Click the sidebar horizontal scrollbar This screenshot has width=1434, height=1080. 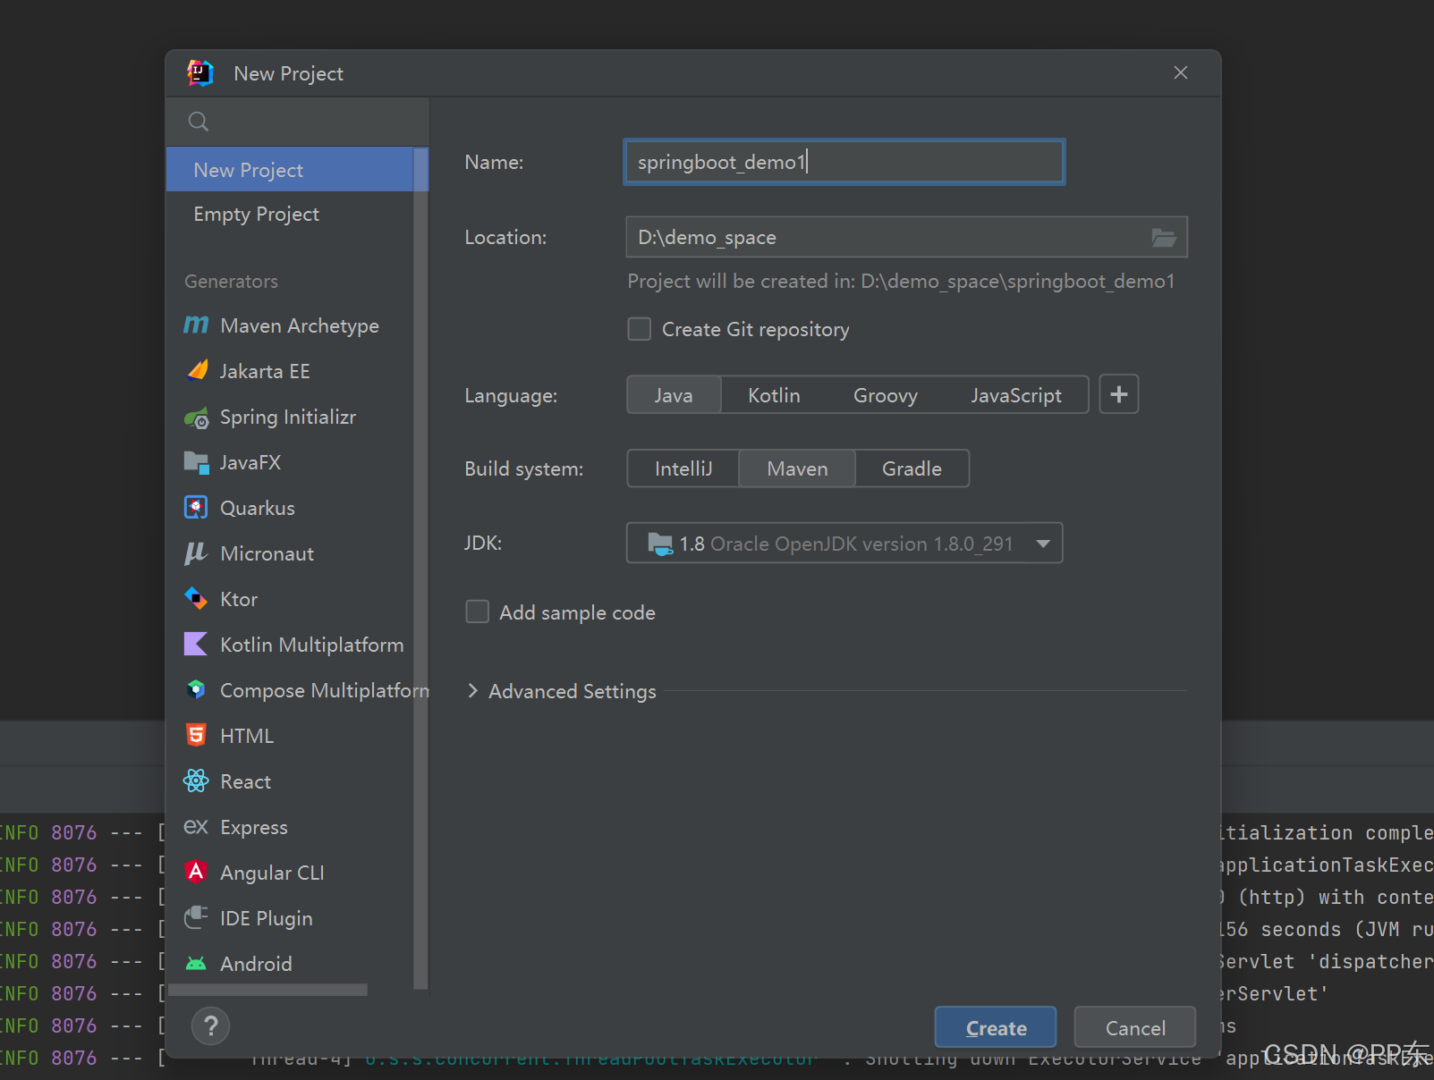click(267, 990)
